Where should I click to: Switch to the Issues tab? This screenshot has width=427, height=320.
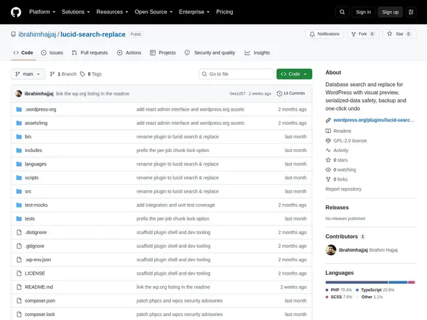(52, 53)
